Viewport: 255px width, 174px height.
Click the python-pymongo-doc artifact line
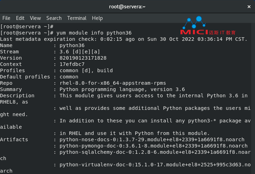(x=154, y=146)
